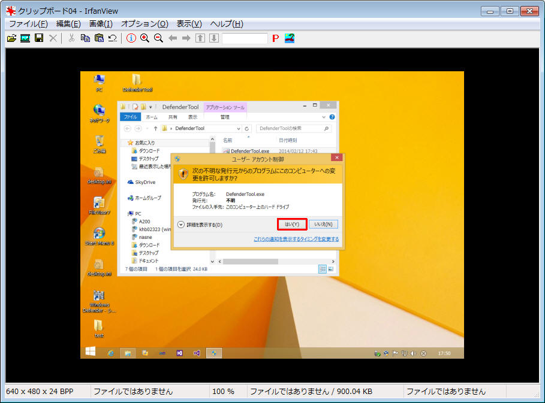This screenshot has width=545, height=403.
Task: Click the 640 x 480 x 24 BPP status text
Action: pyautogui.click(x=40, y=392)
